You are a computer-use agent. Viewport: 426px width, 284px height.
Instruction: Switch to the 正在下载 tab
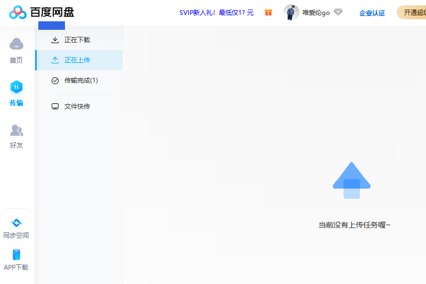pos(77,40)
